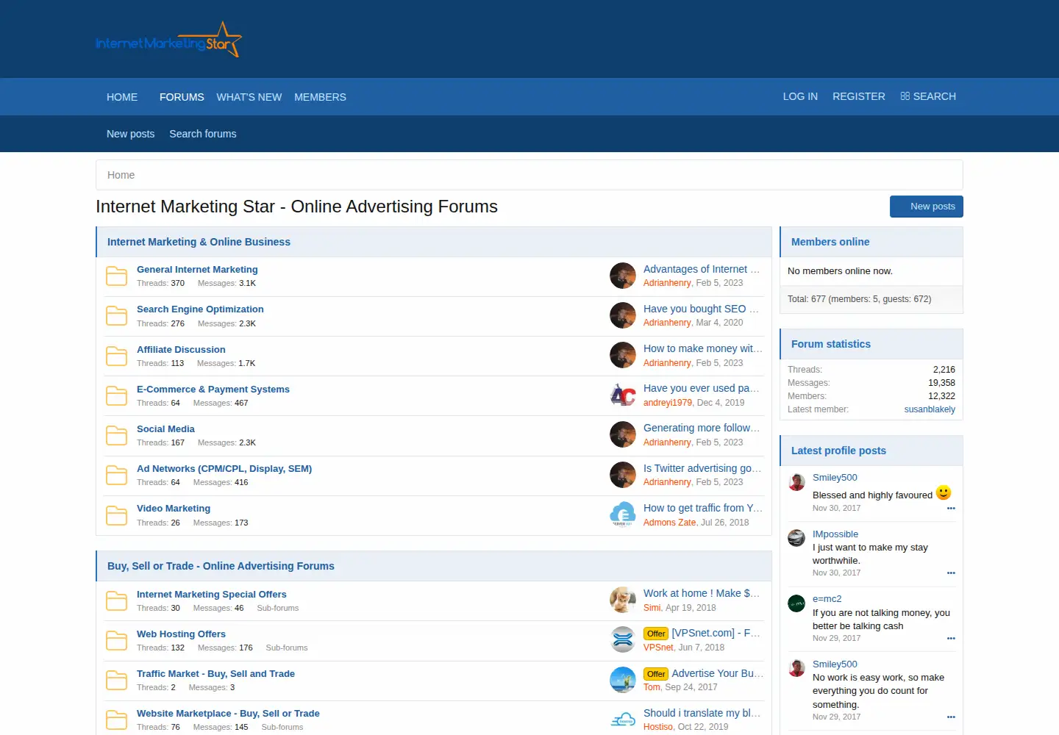
Task: Open SEARCH in the navigation bar
Action: pyautogui.click(x=928, y=96)
